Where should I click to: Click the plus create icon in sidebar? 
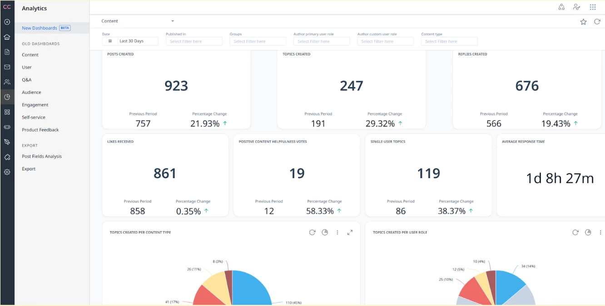(7, 22)
